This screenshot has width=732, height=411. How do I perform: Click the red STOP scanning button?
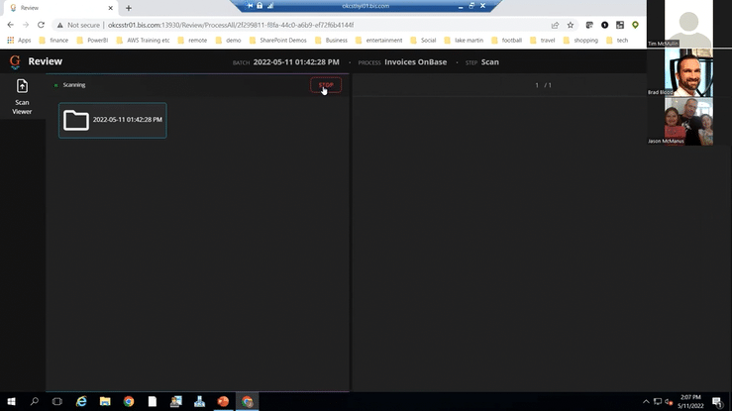[325, 85]
